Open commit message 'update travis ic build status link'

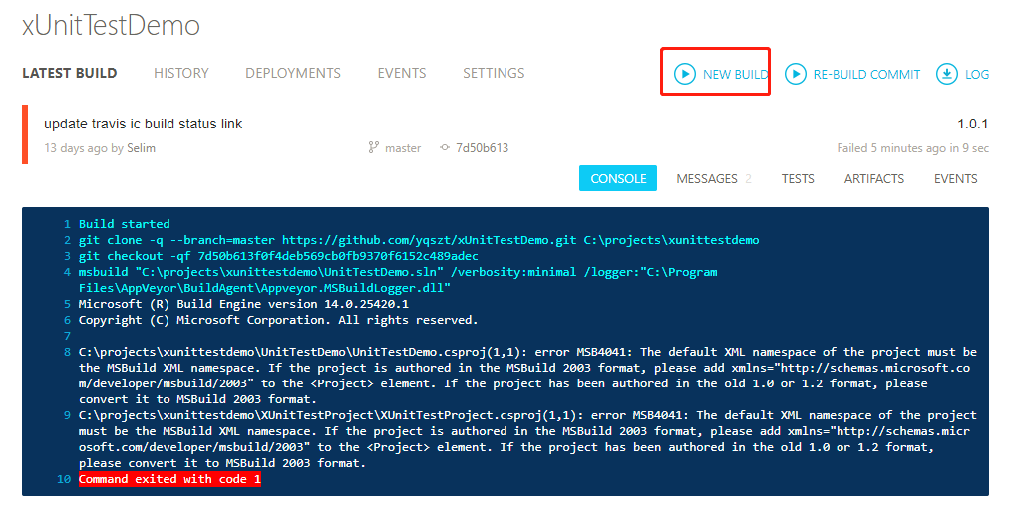(143, 124)
